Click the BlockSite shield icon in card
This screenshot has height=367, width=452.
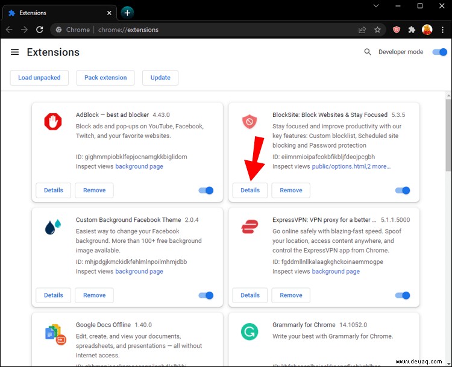tap(250, 121)
